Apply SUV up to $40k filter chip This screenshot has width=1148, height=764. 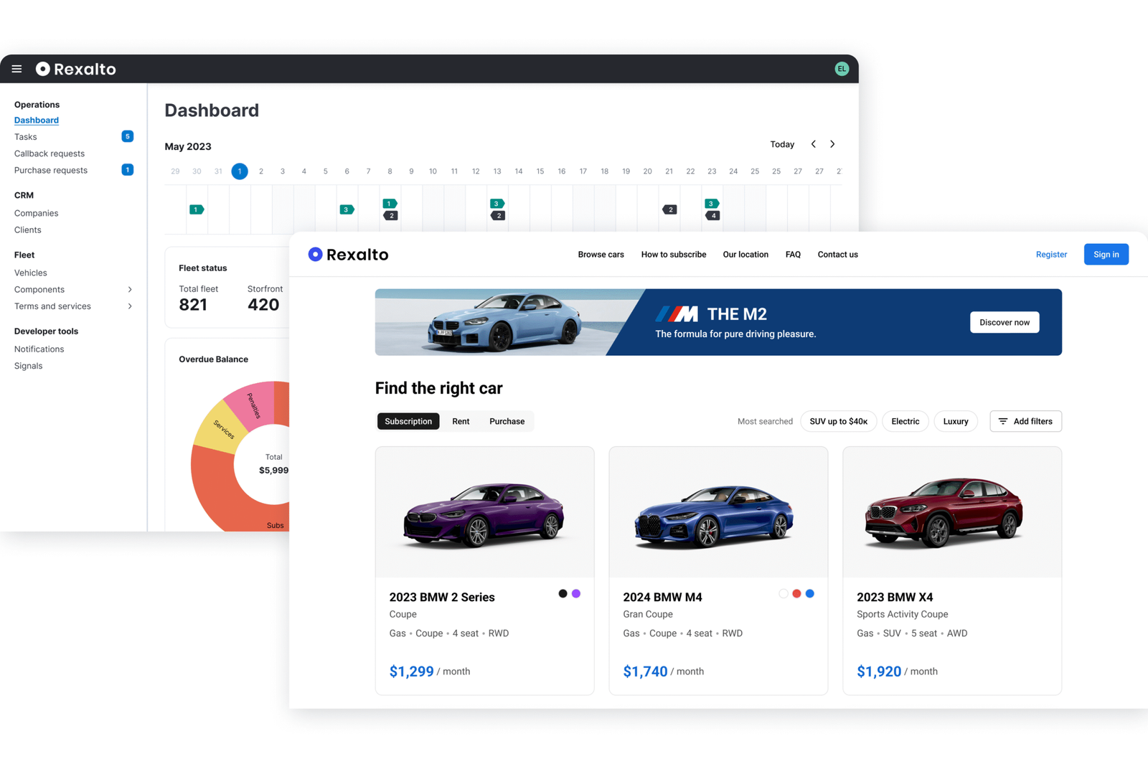839,421
